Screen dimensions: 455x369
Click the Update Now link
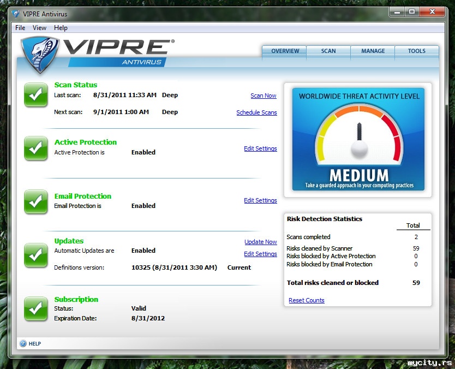click(261, 242)
